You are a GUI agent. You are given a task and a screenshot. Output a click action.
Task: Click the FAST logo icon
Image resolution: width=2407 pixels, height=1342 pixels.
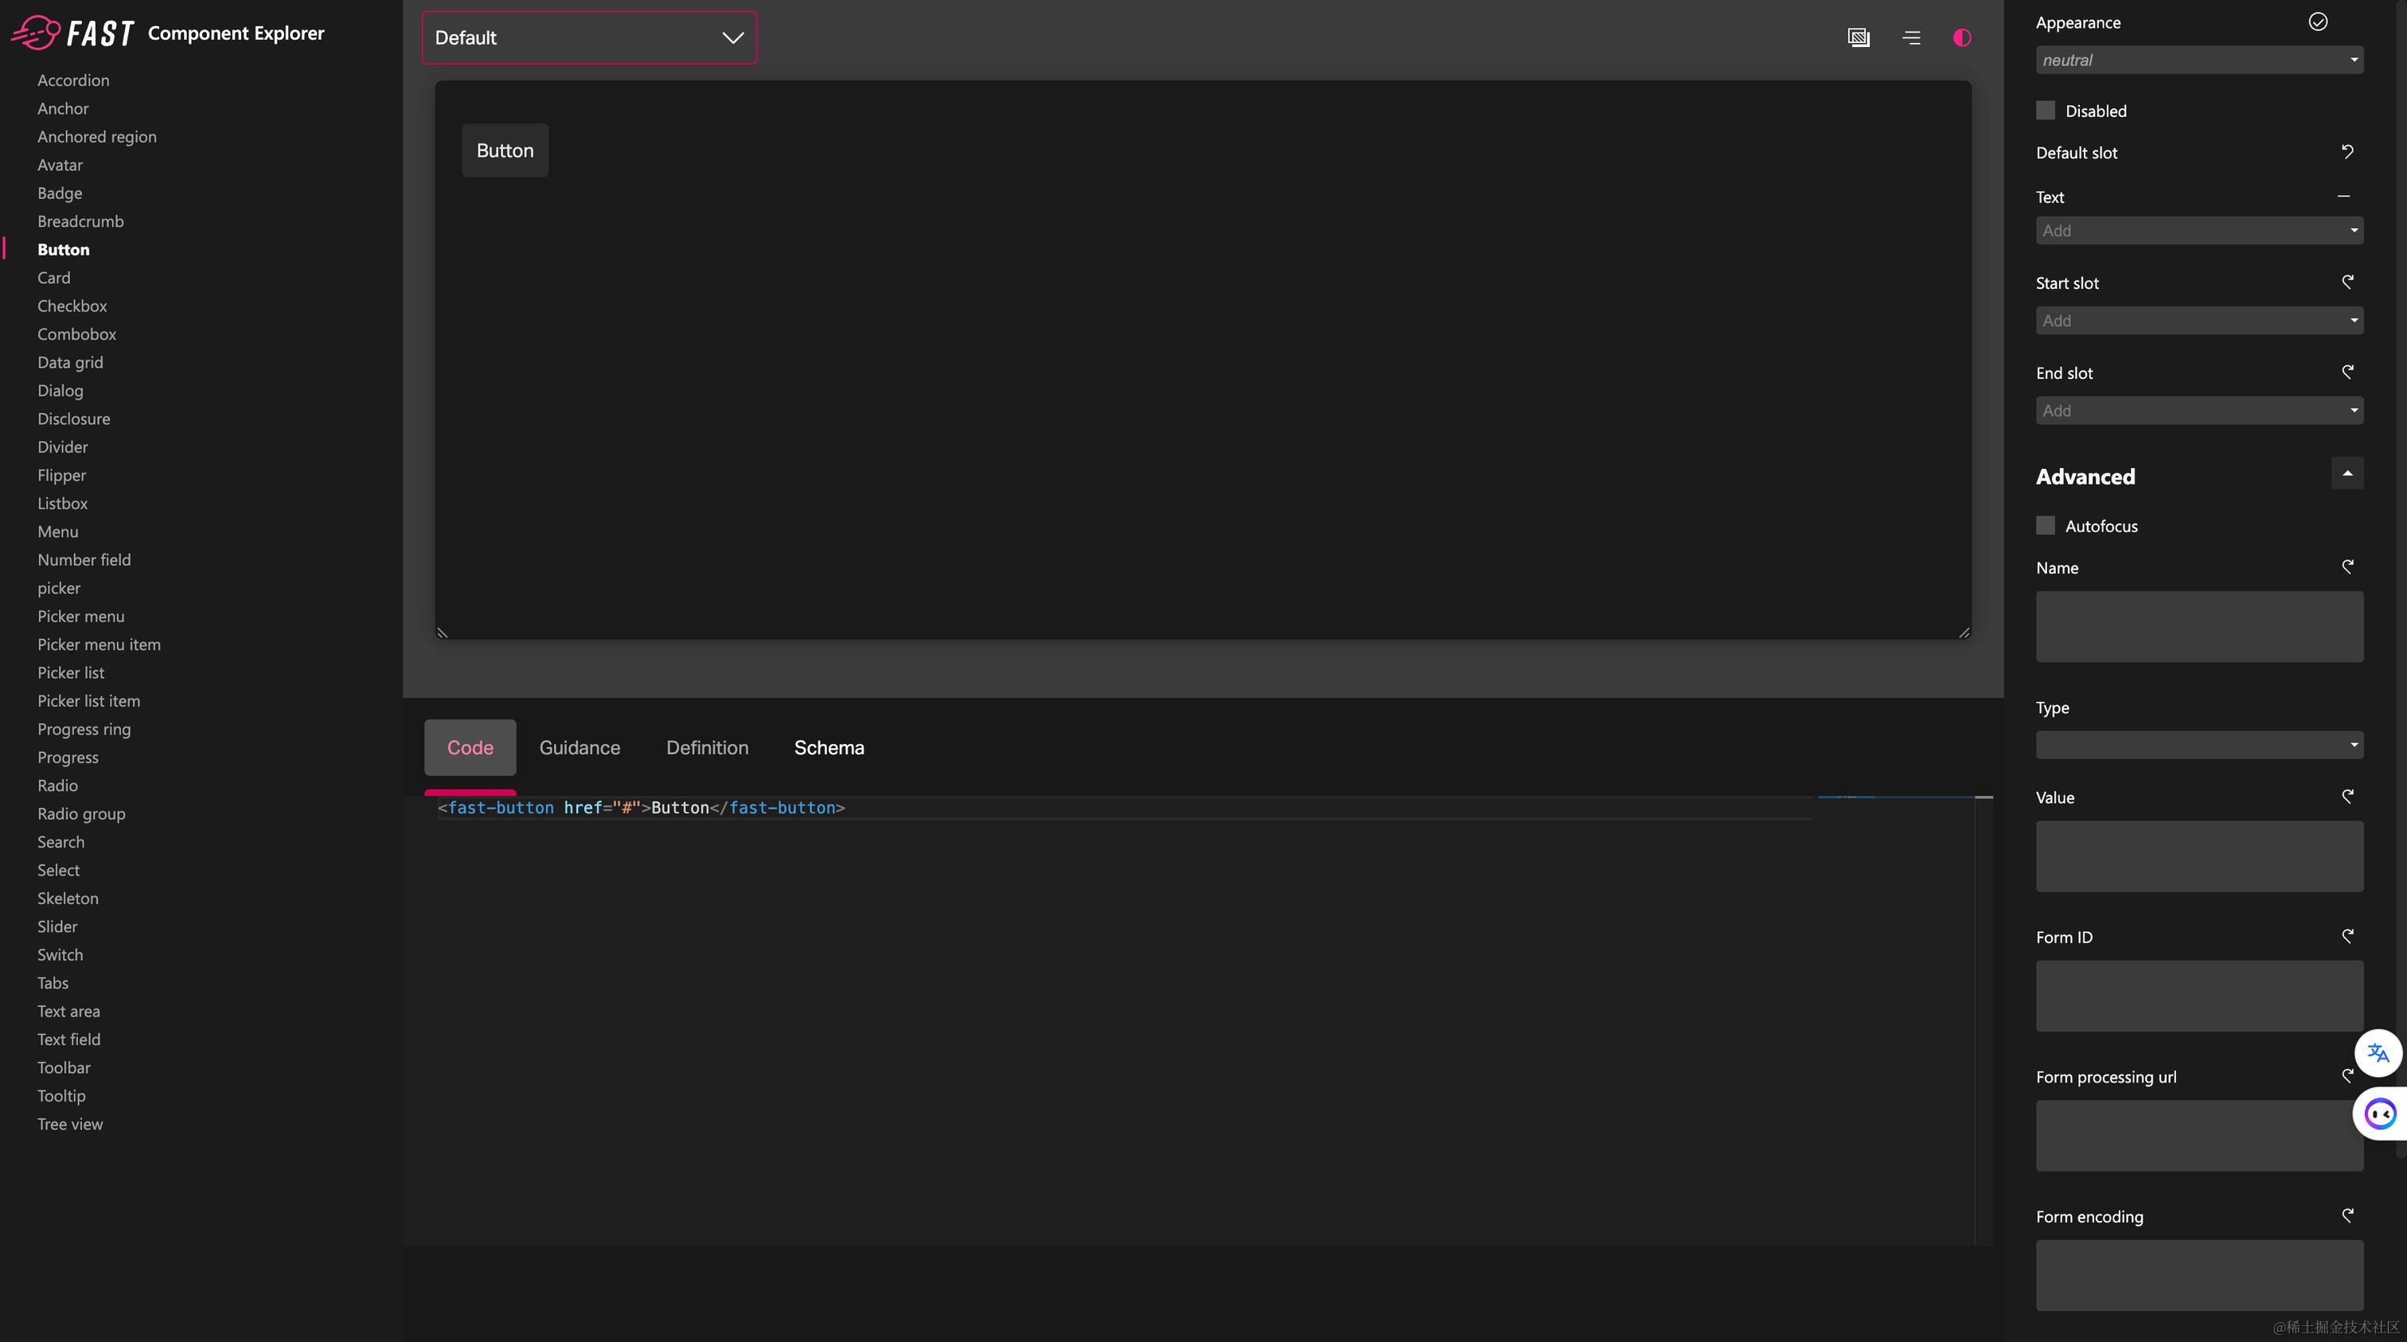point(37,33)
